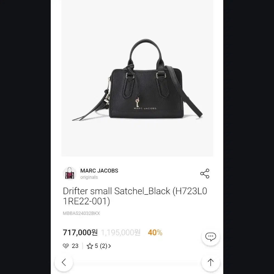The image size is (274, 274).
Task: Open reviews via the chevron after 5 (2)
Action: point(109,246)
